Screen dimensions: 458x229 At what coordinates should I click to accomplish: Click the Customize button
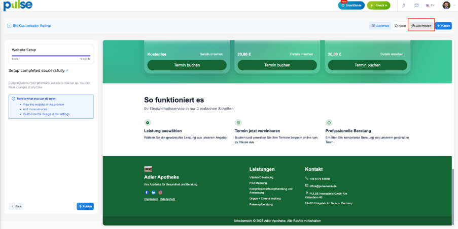pyautogui.click(x=380, y=26)
